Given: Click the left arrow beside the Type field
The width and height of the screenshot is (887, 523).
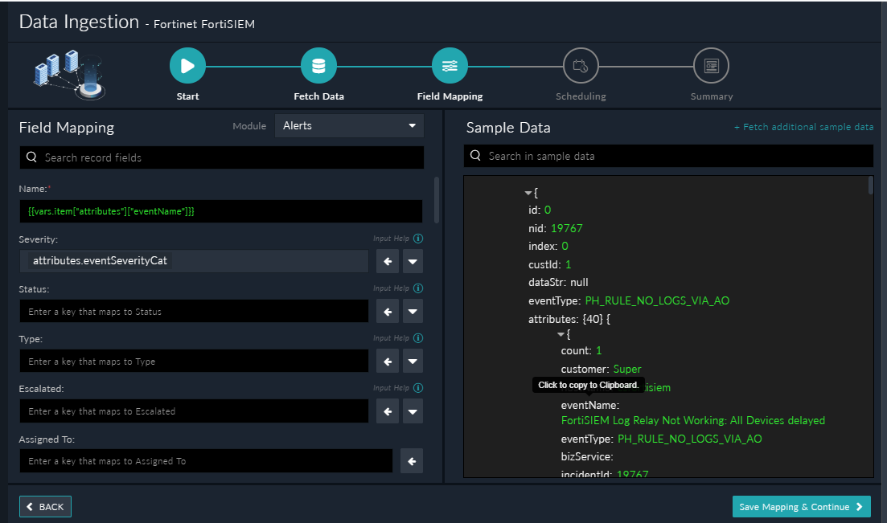Looking at the screenshot, I should click(x=387, y=361).
